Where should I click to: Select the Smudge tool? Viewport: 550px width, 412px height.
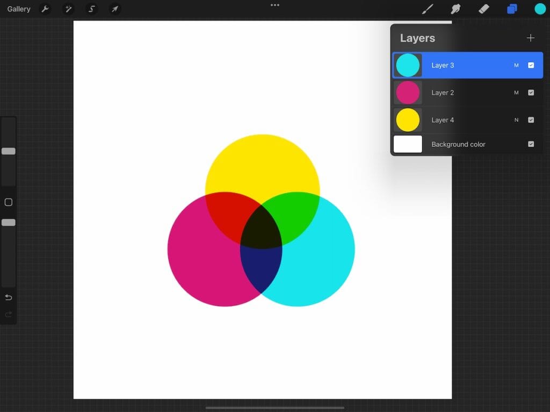456,9
